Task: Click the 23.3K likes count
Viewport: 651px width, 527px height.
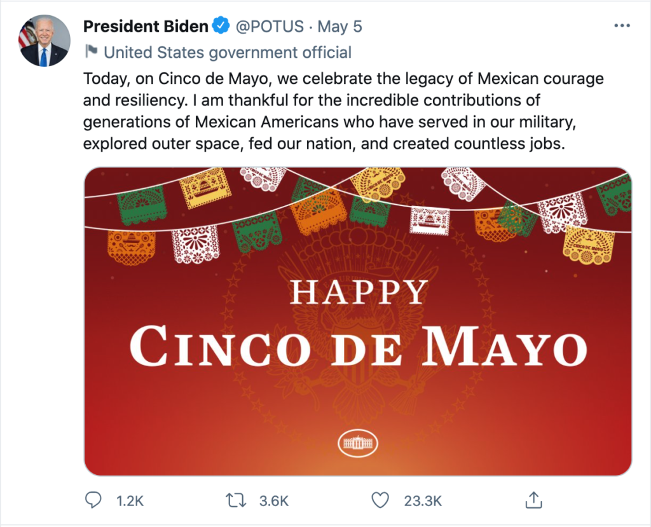Action: coord(423,501)
